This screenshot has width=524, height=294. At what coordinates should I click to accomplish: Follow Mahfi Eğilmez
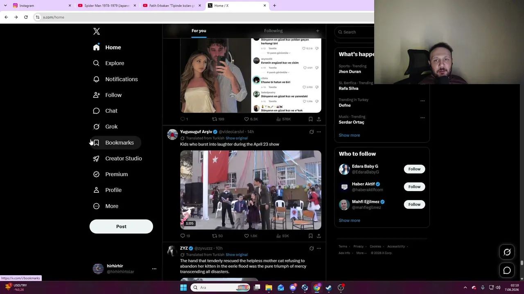tap(414, 204)
